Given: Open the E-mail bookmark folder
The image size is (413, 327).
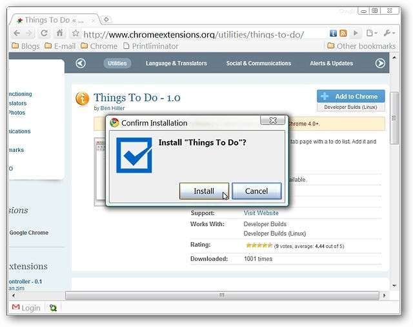Looking at the screenshot, I should [x=60, y=46].
